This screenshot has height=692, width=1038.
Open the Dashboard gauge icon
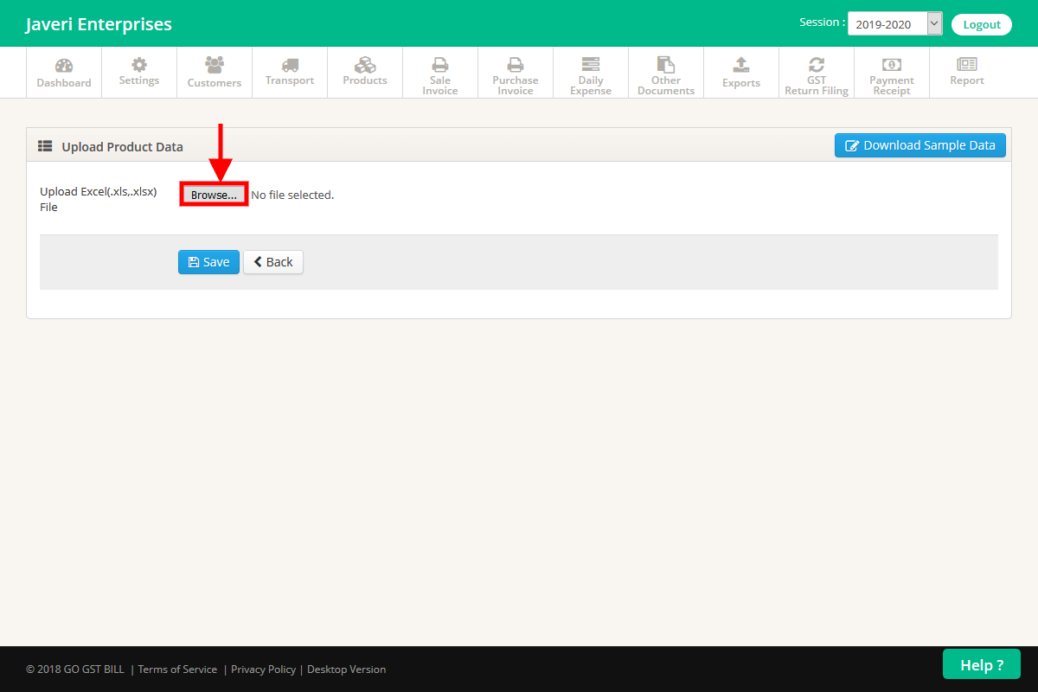tap(64, 66)
